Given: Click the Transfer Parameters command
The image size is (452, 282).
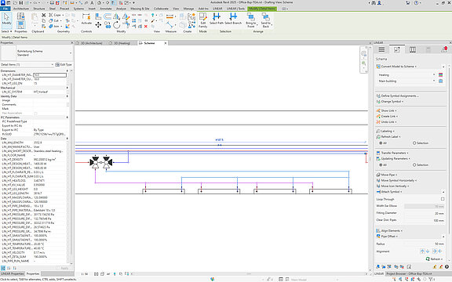Looking at the screenshot, I should 392,153.
